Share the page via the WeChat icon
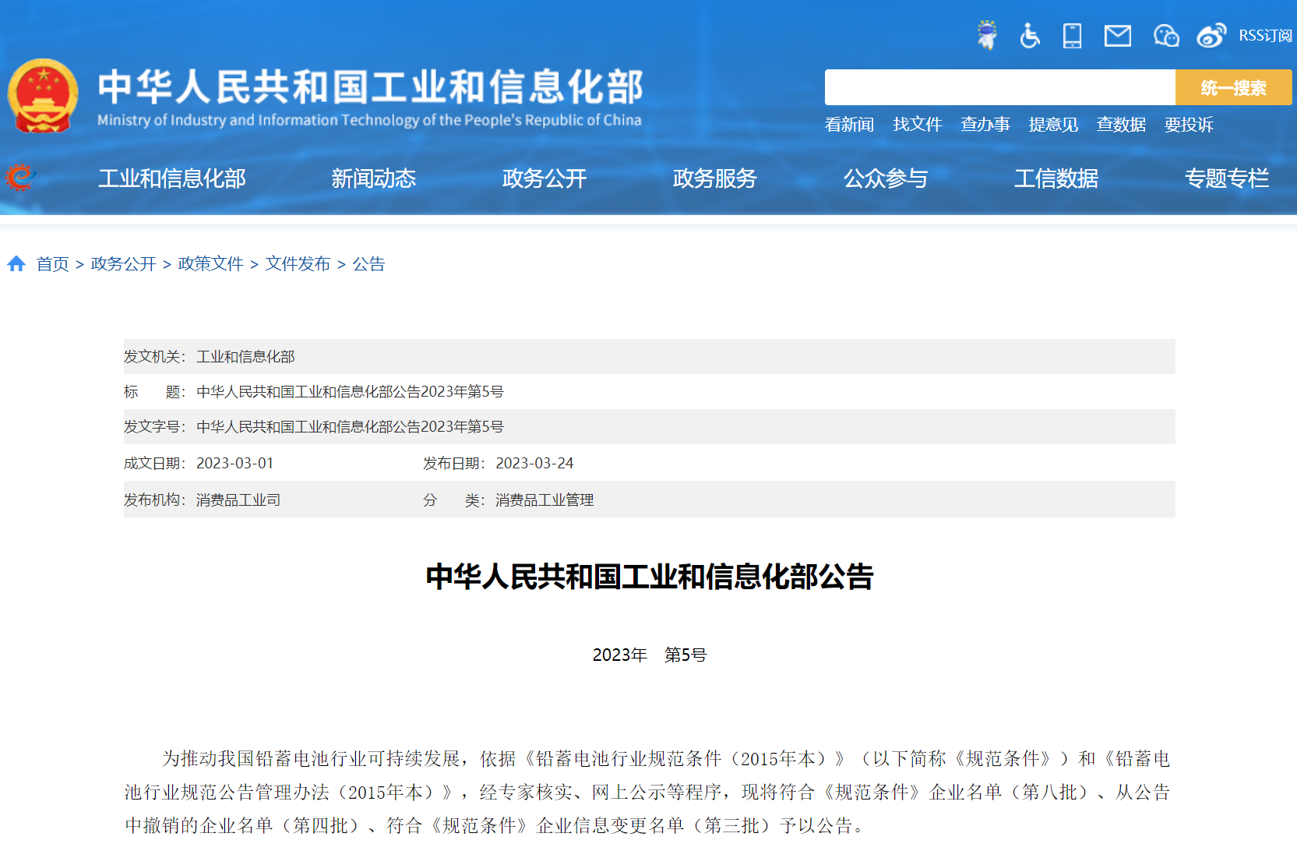 coord(1165,35)
